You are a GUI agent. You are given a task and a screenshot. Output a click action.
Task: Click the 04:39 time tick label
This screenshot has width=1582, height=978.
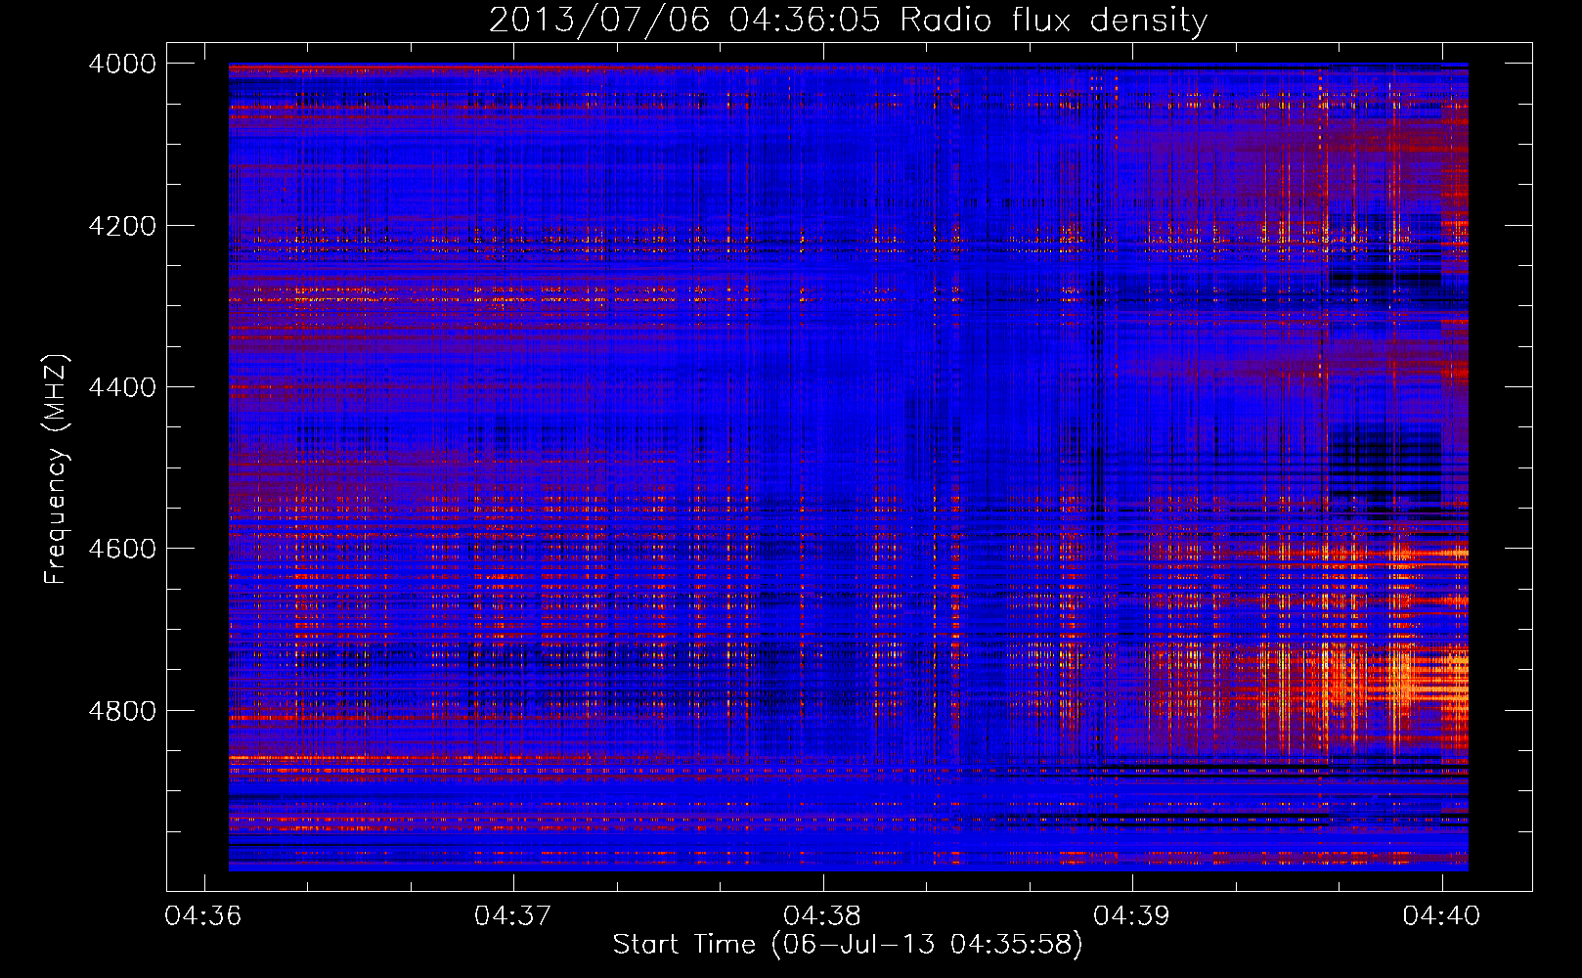tap(1132, 915)
